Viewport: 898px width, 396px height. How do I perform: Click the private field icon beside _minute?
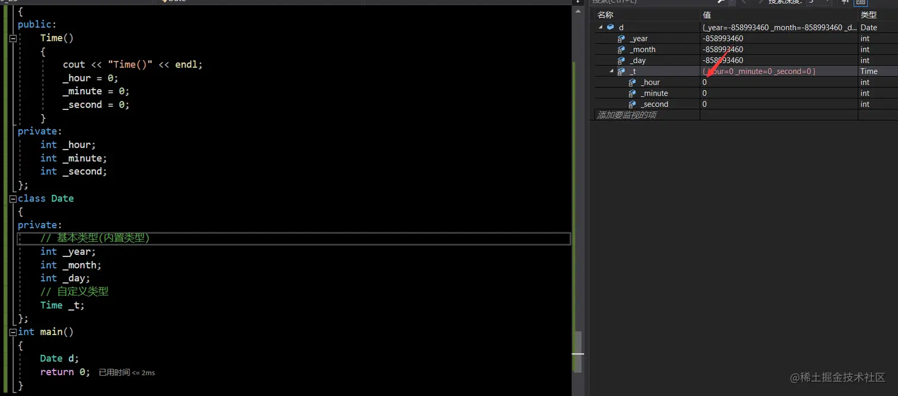pos(633,93)
